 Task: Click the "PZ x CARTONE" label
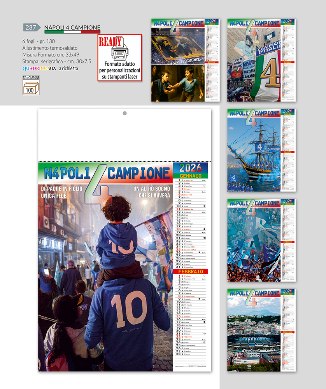point(31,78)
